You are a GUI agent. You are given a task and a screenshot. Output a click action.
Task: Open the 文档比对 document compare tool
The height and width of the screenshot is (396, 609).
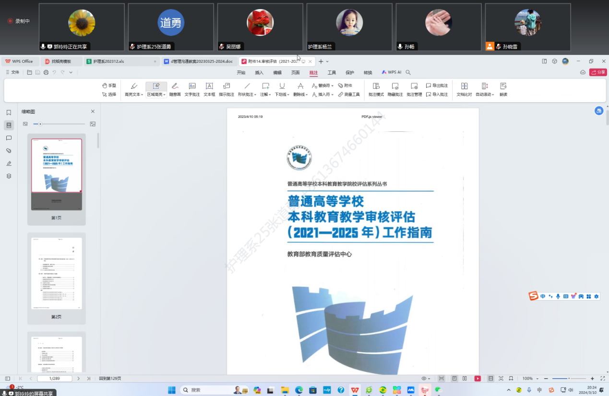click(464, 89)
